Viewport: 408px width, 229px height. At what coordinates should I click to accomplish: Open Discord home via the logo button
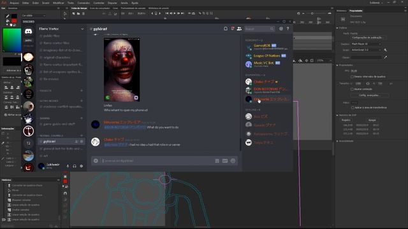point(28,31)
